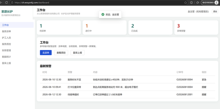Click the 医保上报 button in 工作台 card
The width and height of the screenshot is (220, 109).
coord(78,53)
